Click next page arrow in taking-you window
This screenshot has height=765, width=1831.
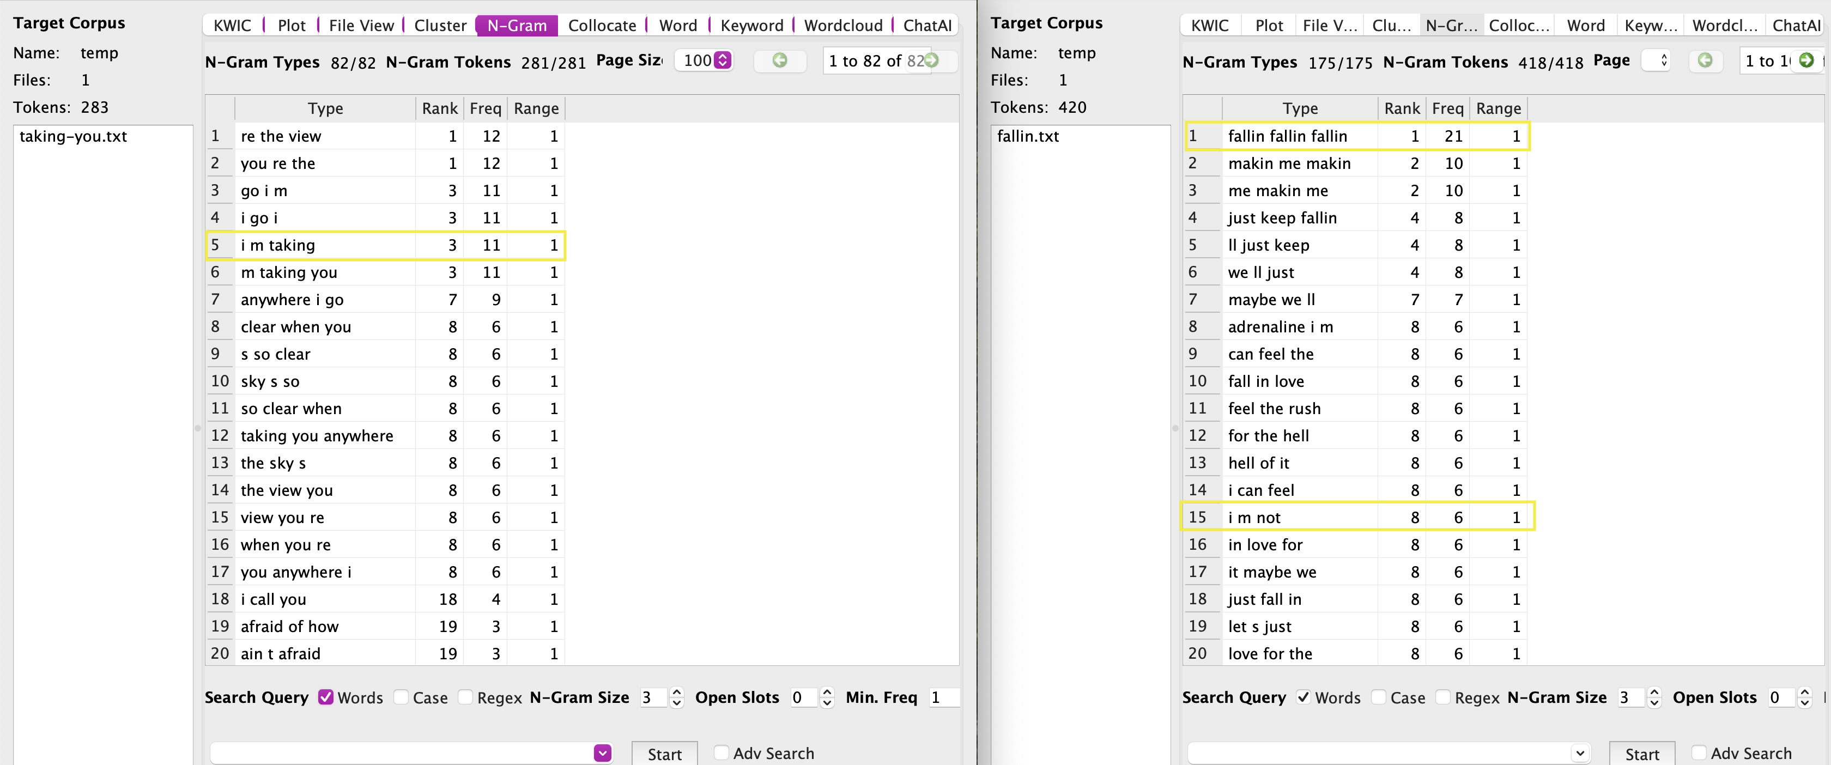(x=931, y=60)
